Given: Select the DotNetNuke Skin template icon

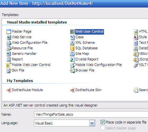Looking at the screenshot, I should point(72,90).
